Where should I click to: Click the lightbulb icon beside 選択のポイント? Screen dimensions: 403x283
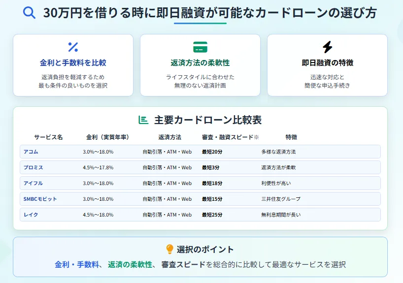coord(169,249)
